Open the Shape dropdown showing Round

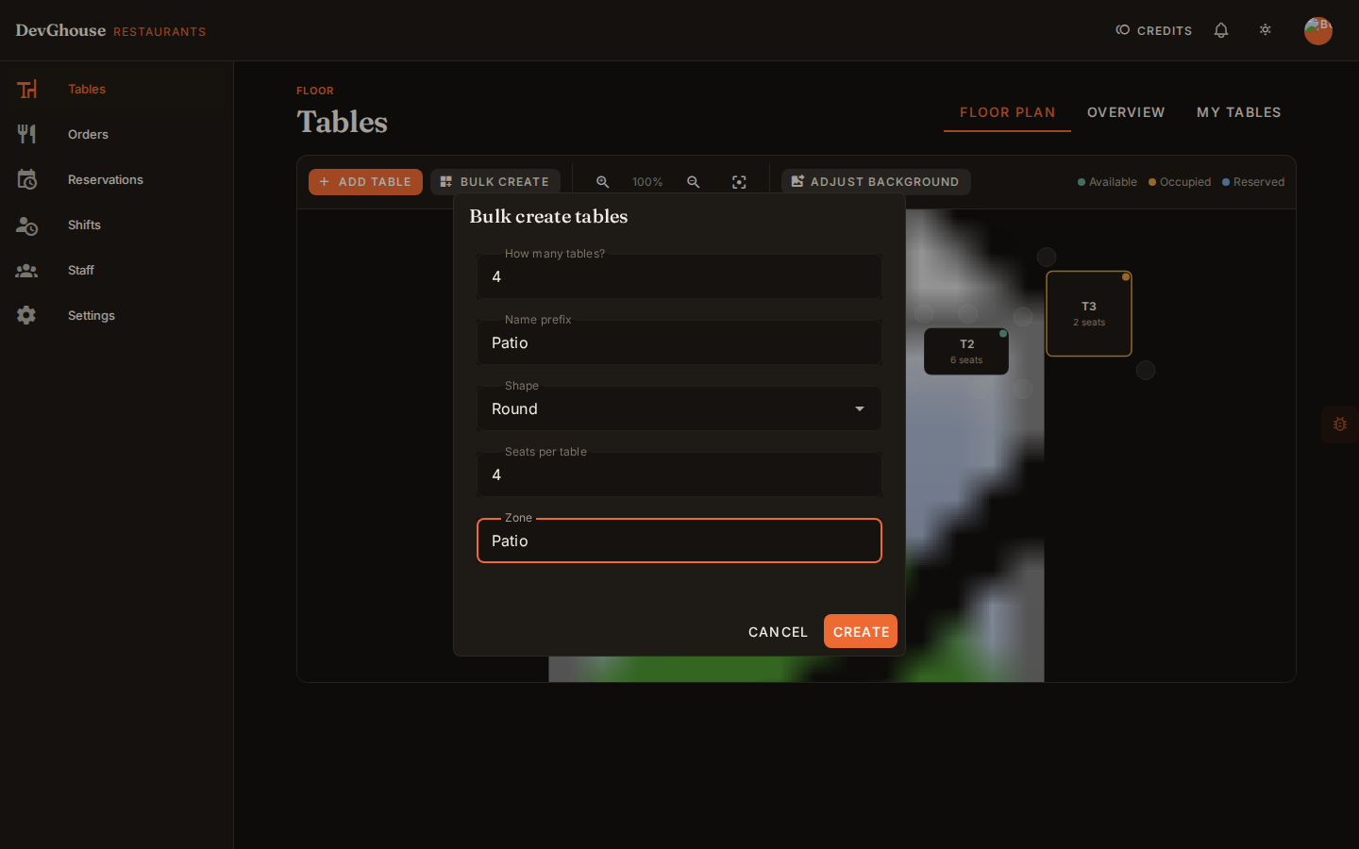pos(679,408)
